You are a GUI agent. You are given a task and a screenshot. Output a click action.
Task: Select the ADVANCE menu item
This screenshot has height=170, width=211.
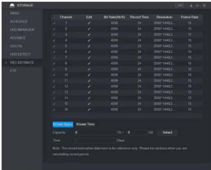[x=18, y=38]
